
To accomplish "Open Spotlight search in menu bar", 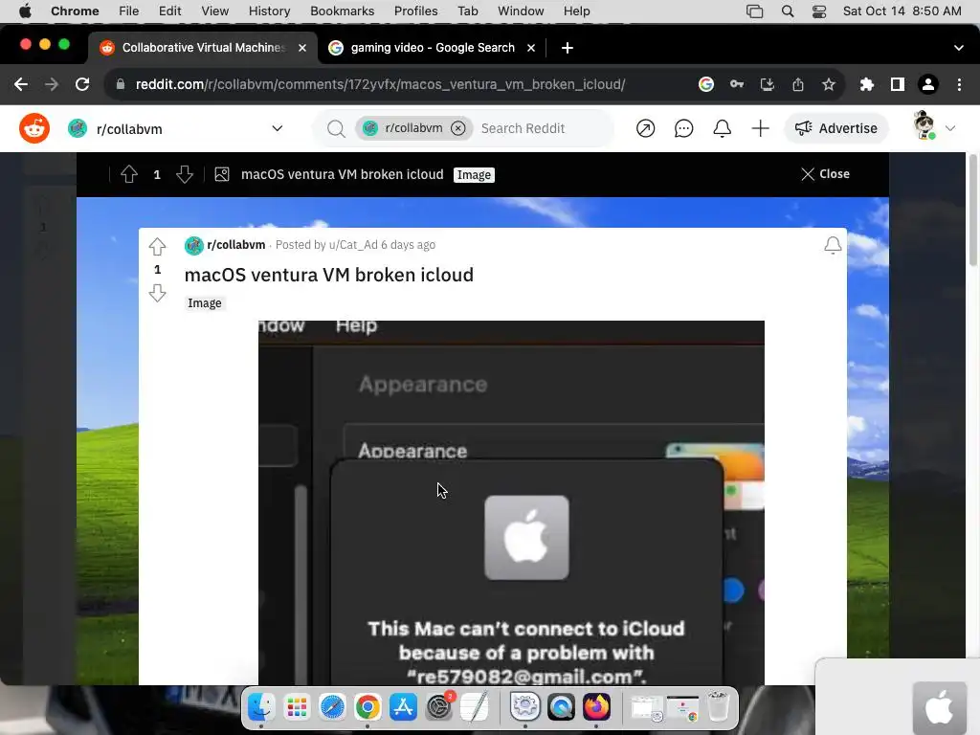I will pyautogui.click(x=788, y=11).
